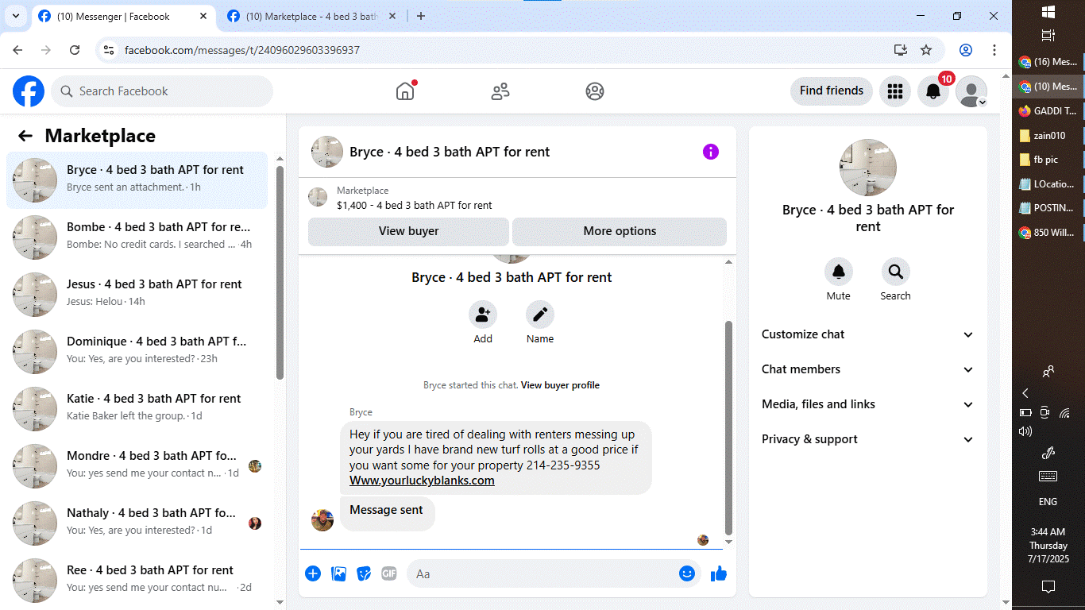Expand Media, files and links section
1085x610 pixels.
point(868,404)
